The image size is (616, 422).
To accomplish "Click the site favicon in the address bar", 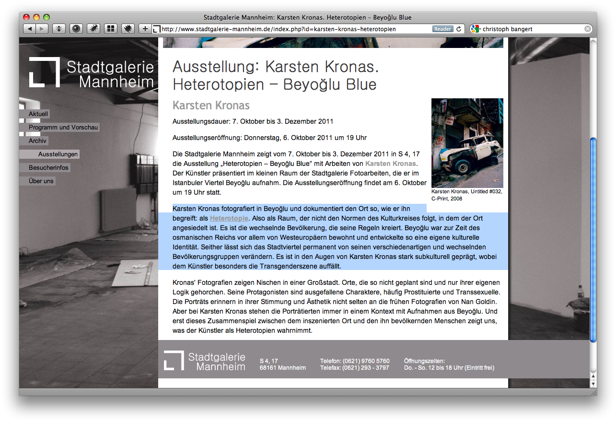I will coord(156,29).
